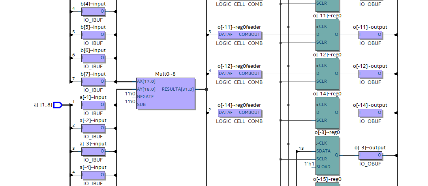
Task: Click the Q pin of o[-11]~reg0
Action: point(336,35)
